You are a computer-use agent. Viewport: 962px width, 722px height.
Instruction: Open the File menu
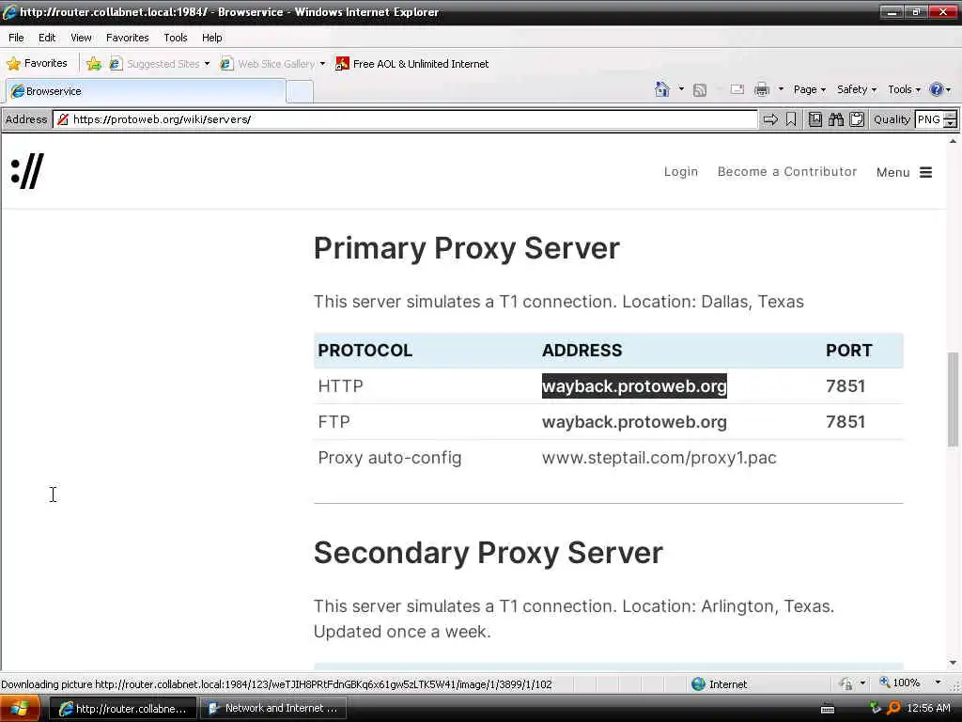[x=16, y=38]
